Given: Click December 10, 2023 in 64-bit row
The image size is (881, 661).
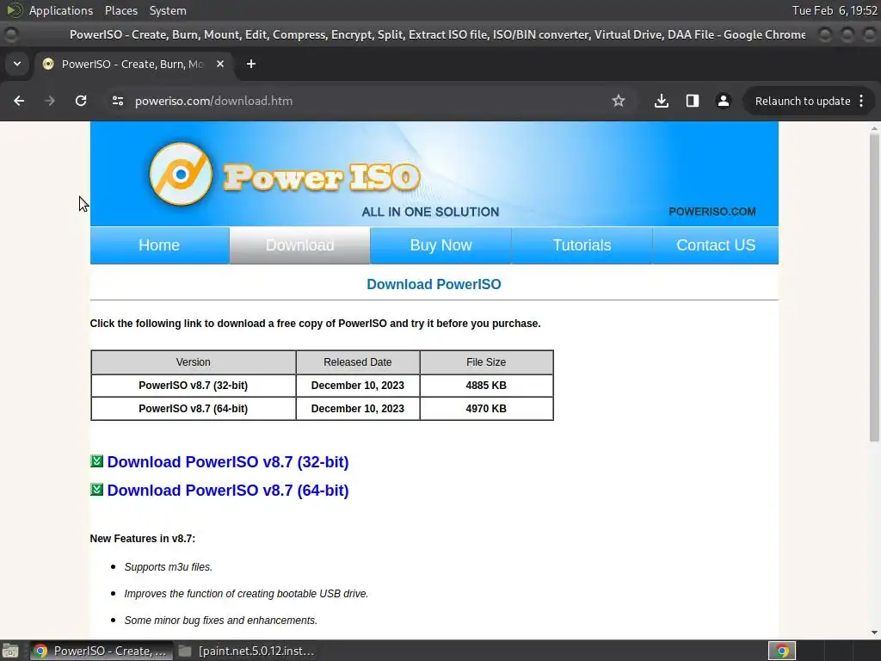Looking at the screenshot, I should pyautogui.click(x=357, y=409).
